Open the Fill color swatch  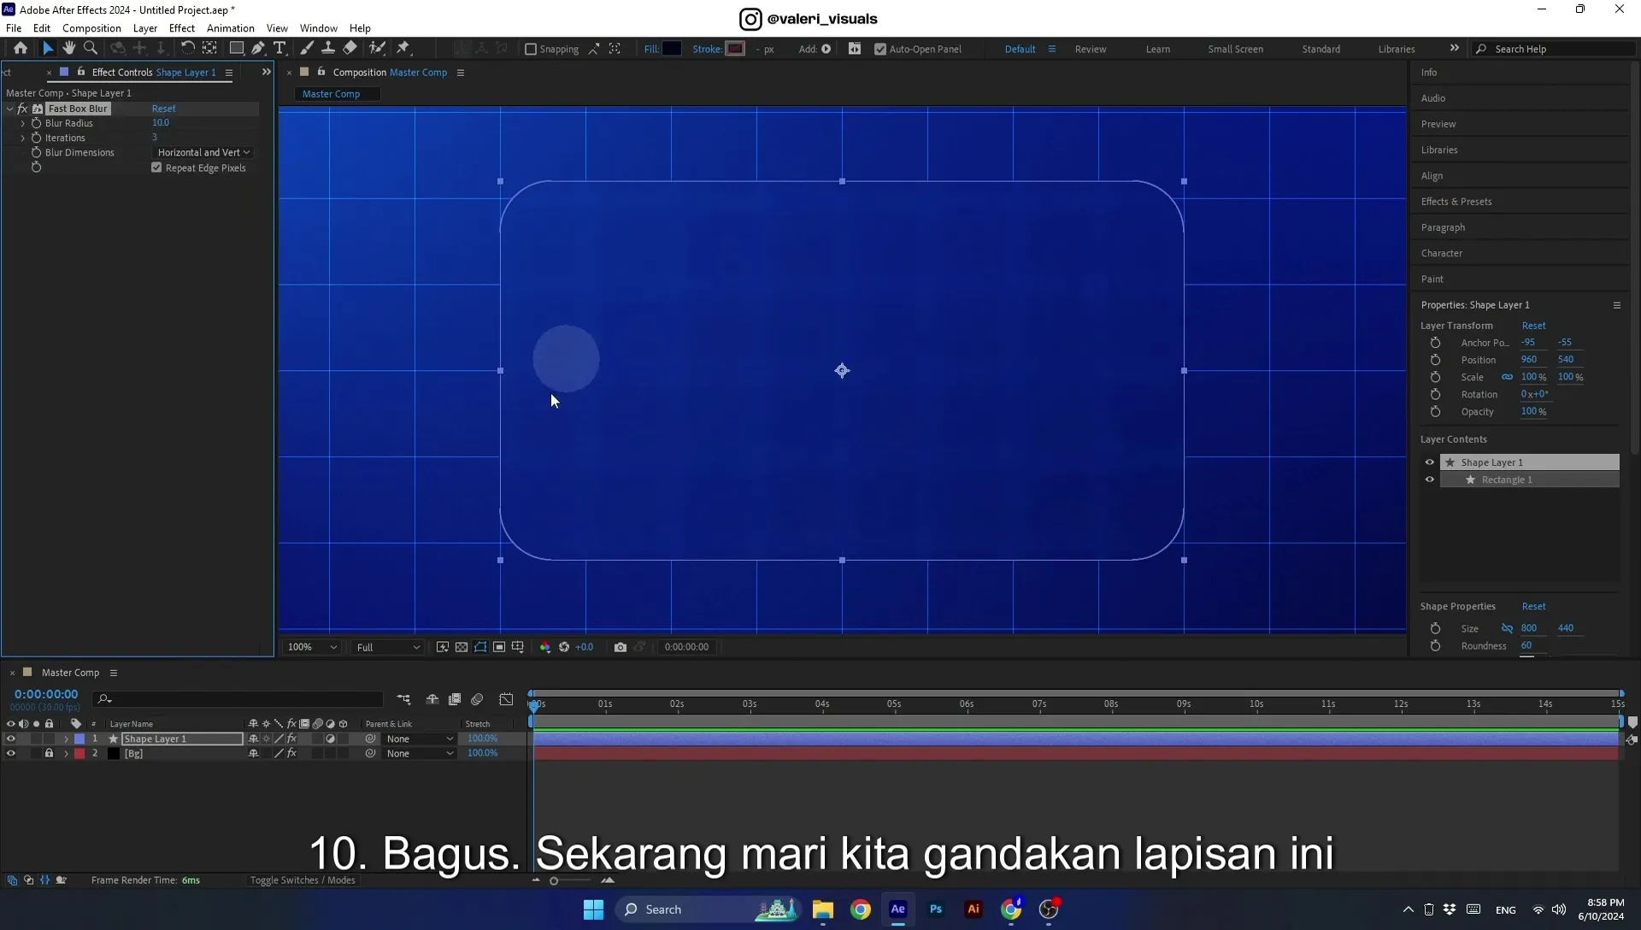(672, 49)
